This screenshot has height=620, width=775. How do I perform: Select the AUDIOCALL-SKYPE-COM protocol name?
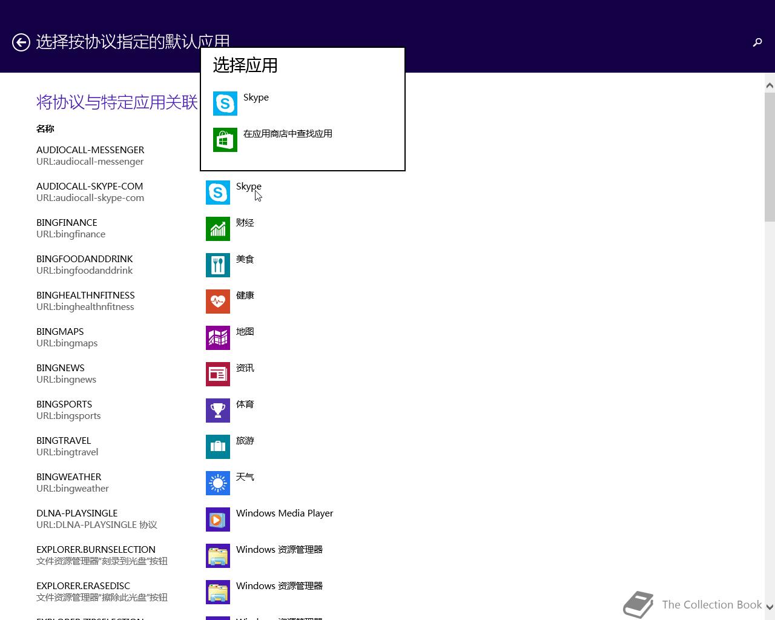click(x=90, y=186)
